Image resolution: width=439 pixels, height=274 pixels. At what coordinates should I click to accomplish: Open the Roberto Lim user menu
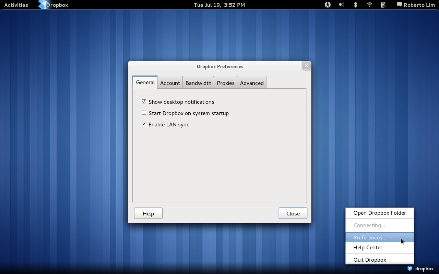click(x=416, y=5)
